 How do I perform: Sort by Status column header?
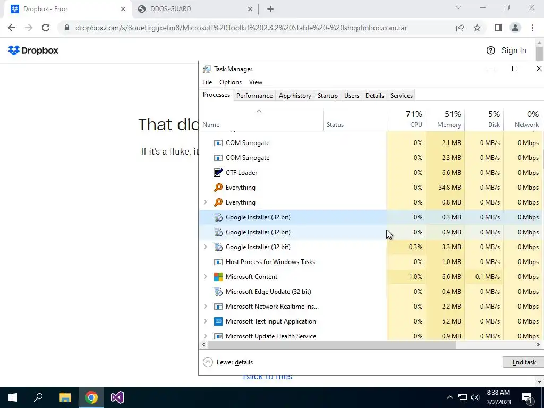(355, 120)
